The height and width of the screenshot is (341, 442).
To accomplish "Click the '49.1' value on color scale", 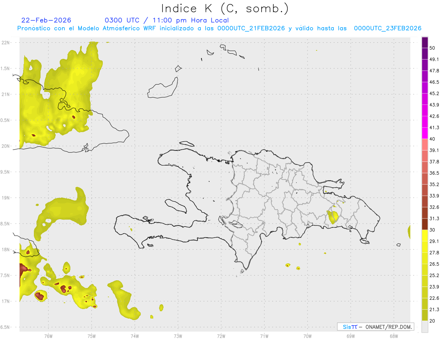I will pyautogui.click(x=434, y=59).
